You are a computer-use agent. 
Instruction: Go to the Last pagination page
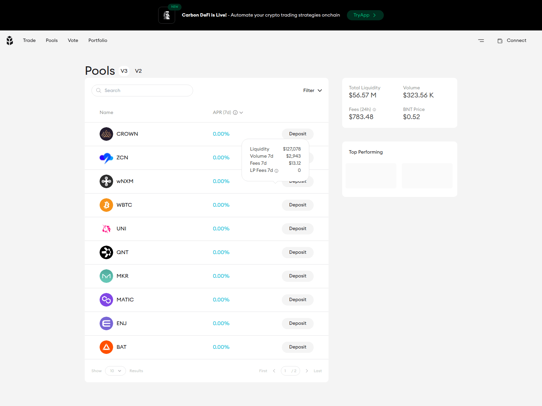point(317,371)
